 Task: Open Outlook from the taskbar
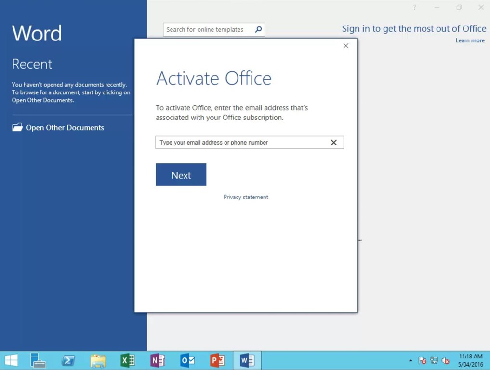[187, 360]
